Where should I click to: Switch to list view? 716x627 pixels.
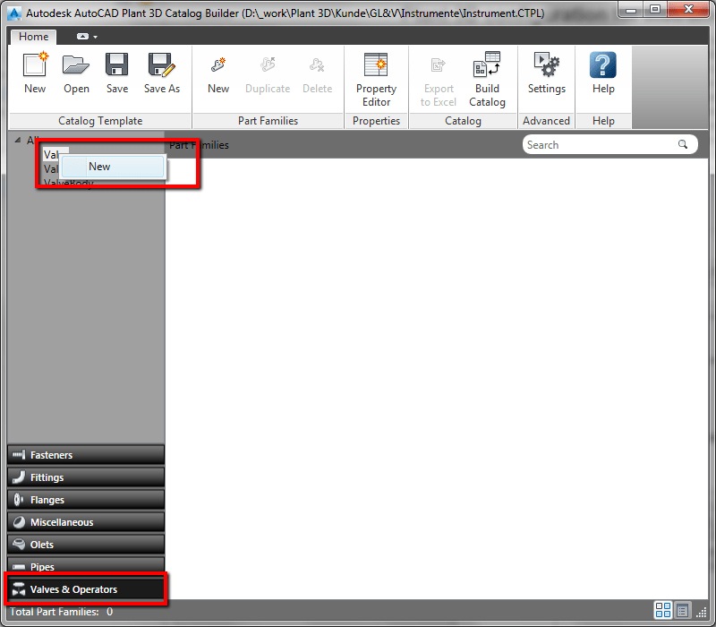[x=683, y=610]
